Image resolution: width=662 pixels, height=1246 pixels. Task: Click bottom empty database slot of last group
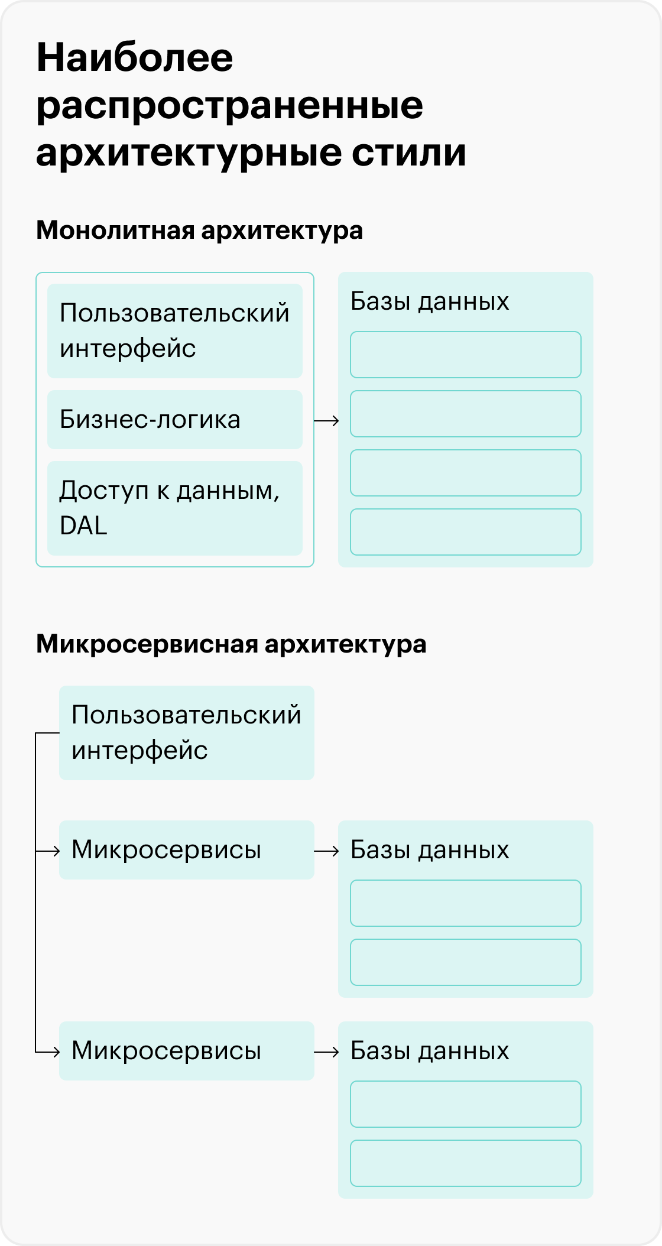pos(466,1163)
